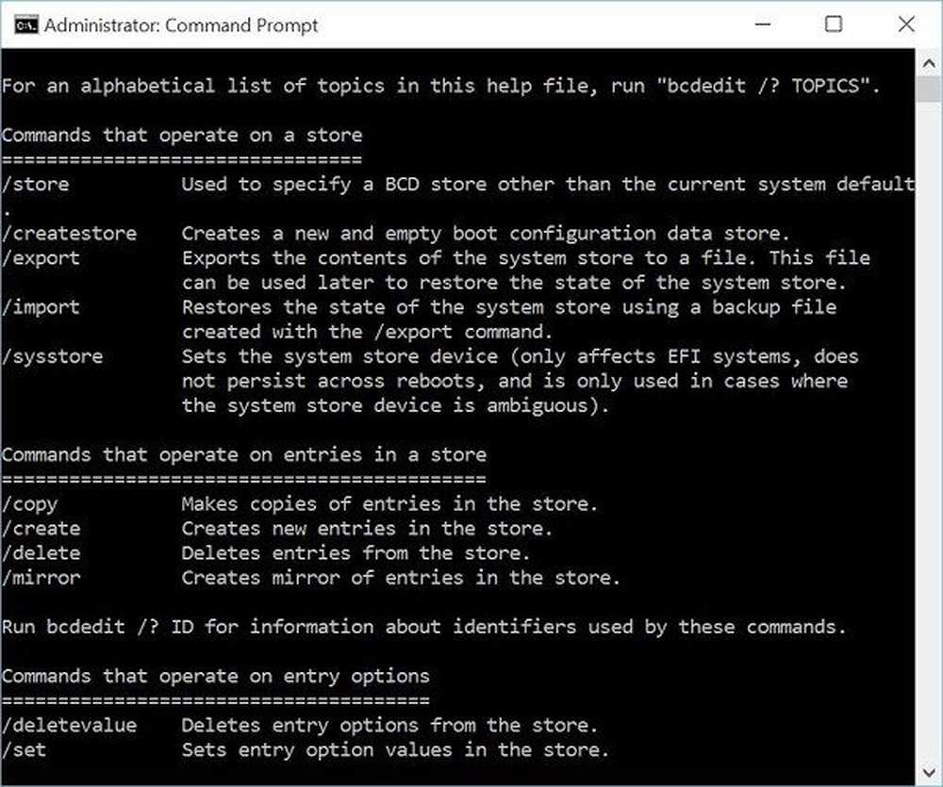Maximize the Command Prompt window
943x787 pixels.
(x=834, y=25)
